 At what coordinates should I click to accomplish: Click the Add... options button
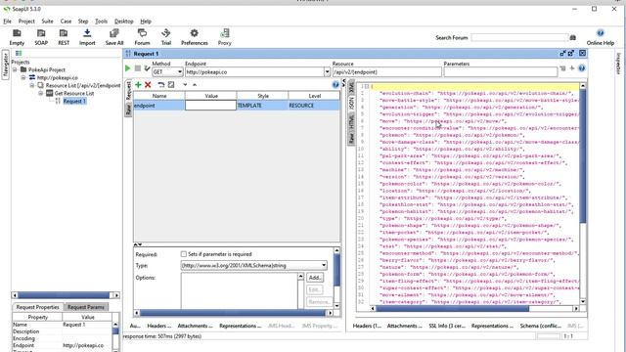315,278
